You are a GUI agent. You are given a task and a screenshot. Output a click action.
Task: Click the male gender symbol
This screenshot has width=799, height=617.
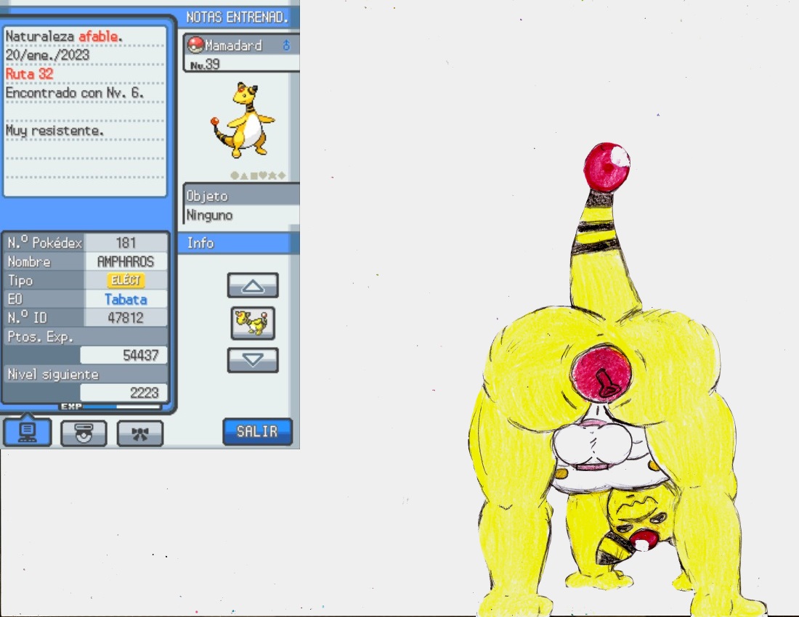point(286,45)
